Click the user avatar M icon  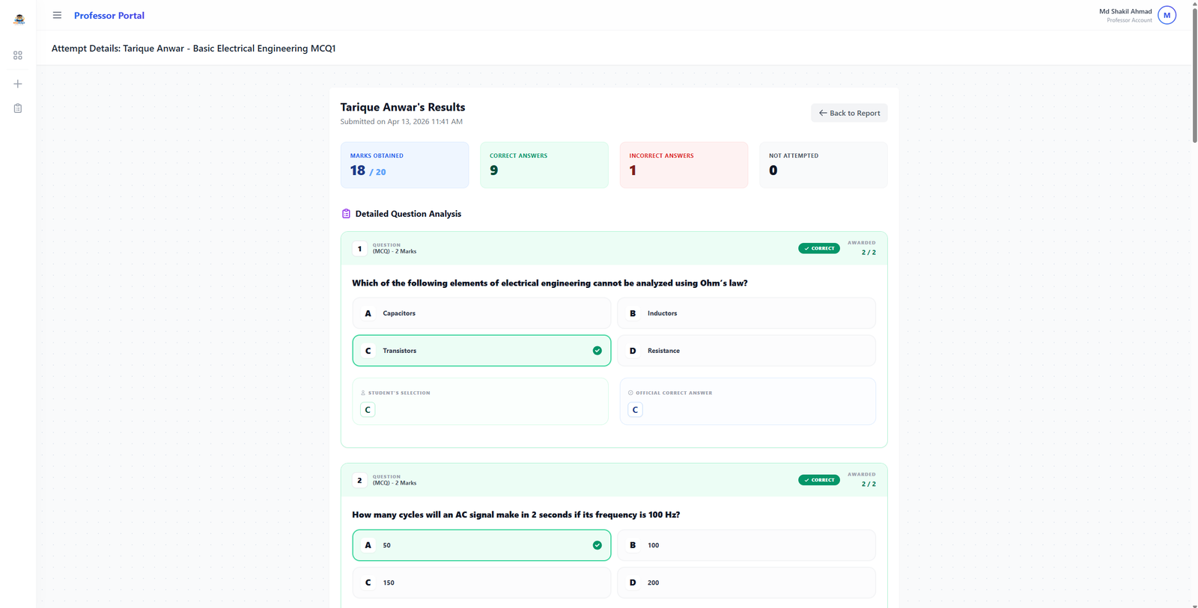[x=1167, y=15]
